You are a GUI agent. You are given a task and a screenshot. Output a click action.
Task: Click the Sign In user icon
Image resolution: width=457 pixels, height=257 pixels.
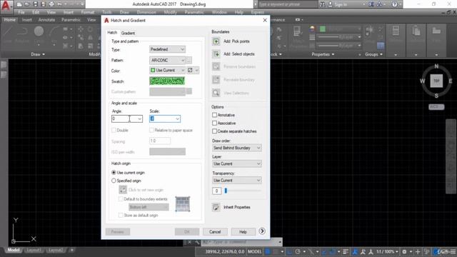pos(330,4)
